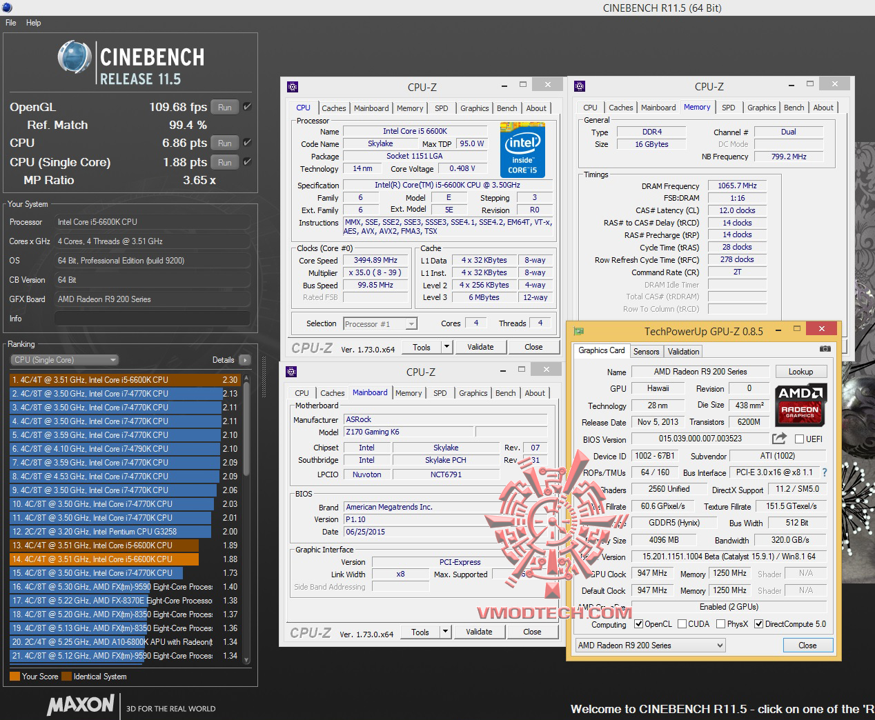
Task: Run the CPU benchmark
Action: click(225, 143)
